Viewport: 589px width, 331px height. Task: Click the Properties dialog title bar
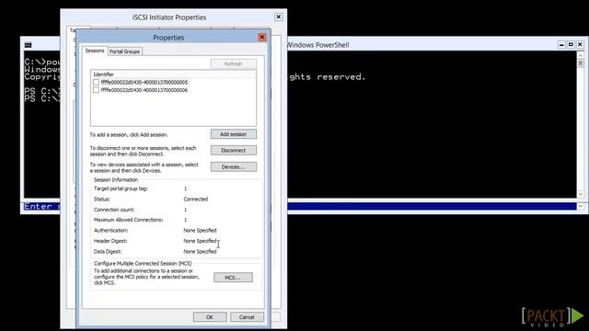[168, 38]
